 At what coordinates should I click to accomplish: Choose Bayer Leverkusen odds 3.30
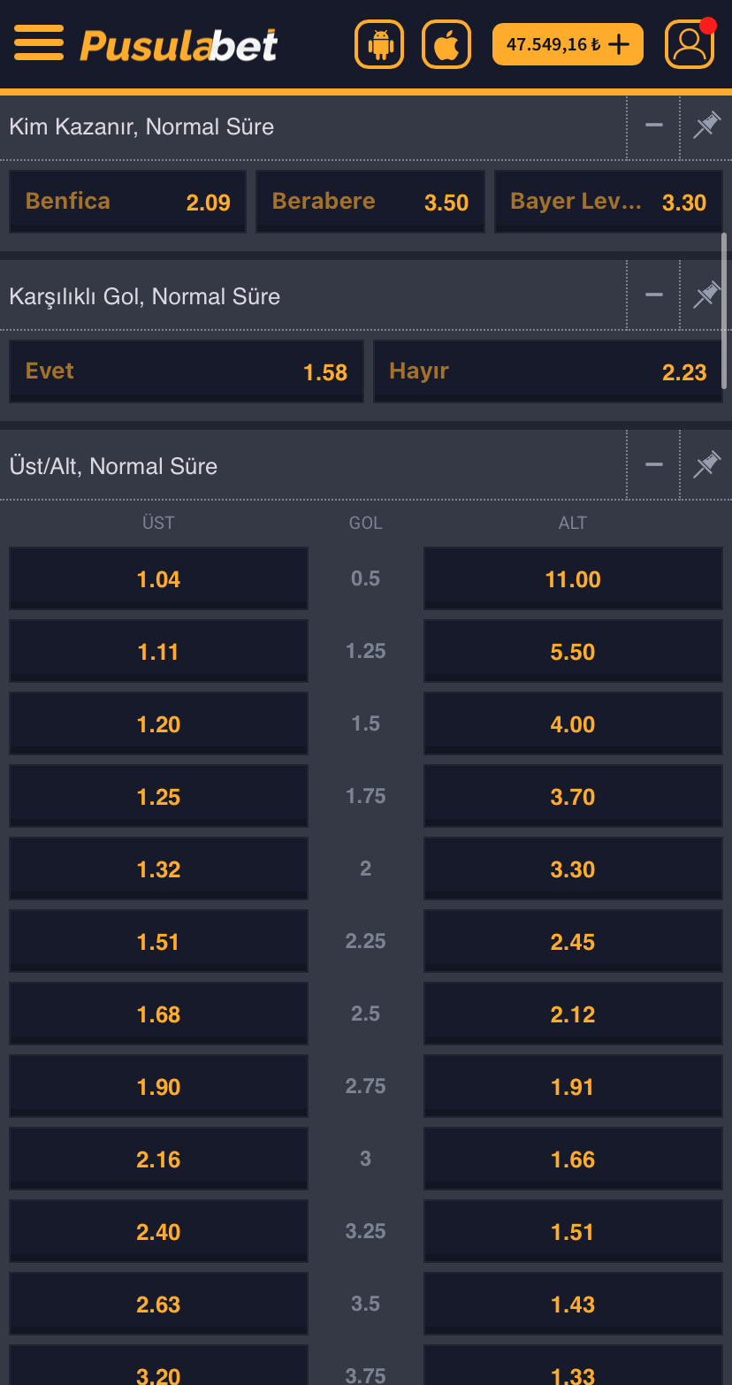pos(608,202)
